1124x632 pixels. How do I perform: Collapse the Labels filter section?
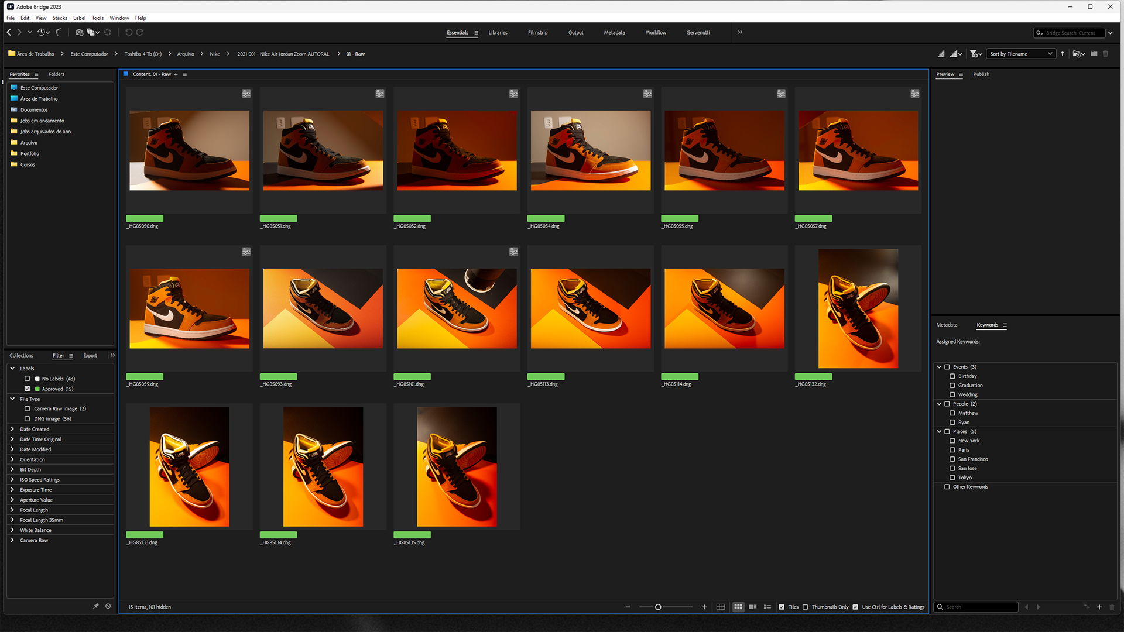(x=12, y=369)
